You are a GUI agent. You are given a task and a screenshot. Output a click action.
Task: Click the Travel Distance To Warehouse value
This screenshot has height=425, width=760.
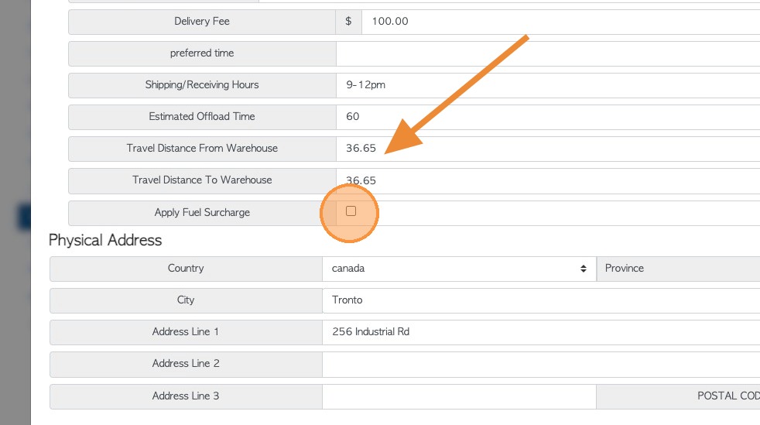coord(542,180)
